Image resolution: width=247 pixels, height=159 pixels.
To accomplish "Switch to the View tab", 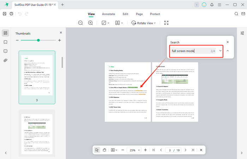I will click(91, 14).
